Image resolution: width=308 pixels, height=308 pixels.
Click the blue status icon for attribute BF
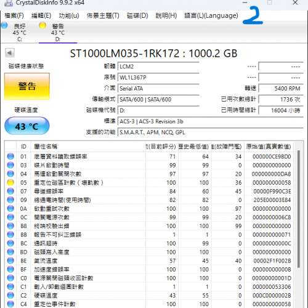[x=10, y=269]
